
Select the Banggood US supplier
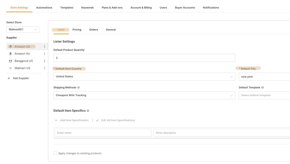pyautogui.click(x=24, y=61)
